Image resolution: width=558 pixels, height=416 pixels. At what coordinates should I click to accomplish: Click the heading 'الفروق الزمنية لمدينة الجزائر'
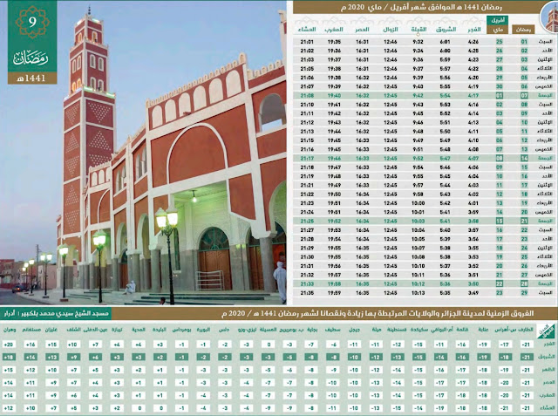tap(488, 313)
